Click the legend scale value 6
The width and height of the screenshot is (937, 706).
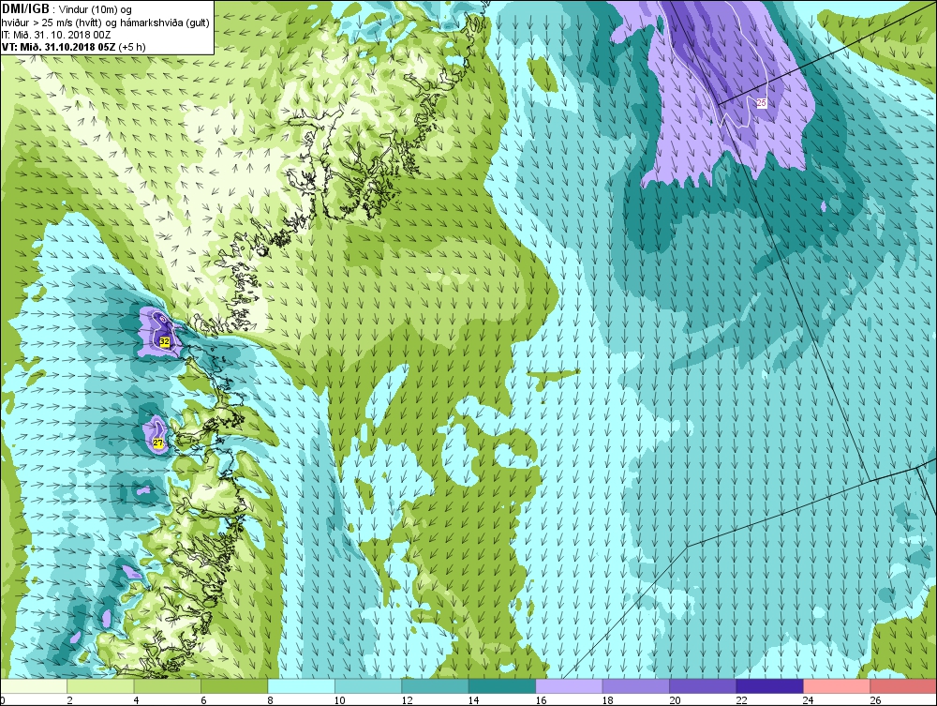(x=203, y=700)
